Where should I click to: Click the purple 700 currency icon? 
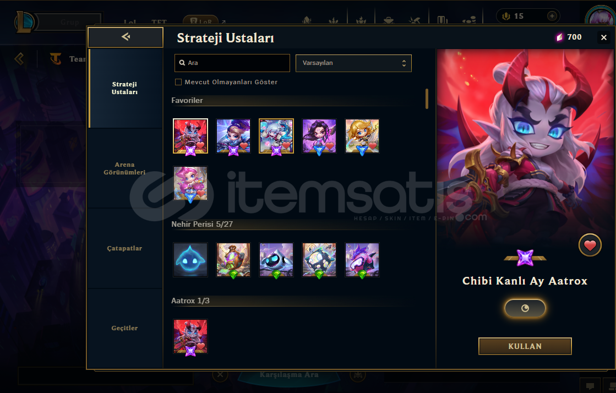[x=559, y=37]
